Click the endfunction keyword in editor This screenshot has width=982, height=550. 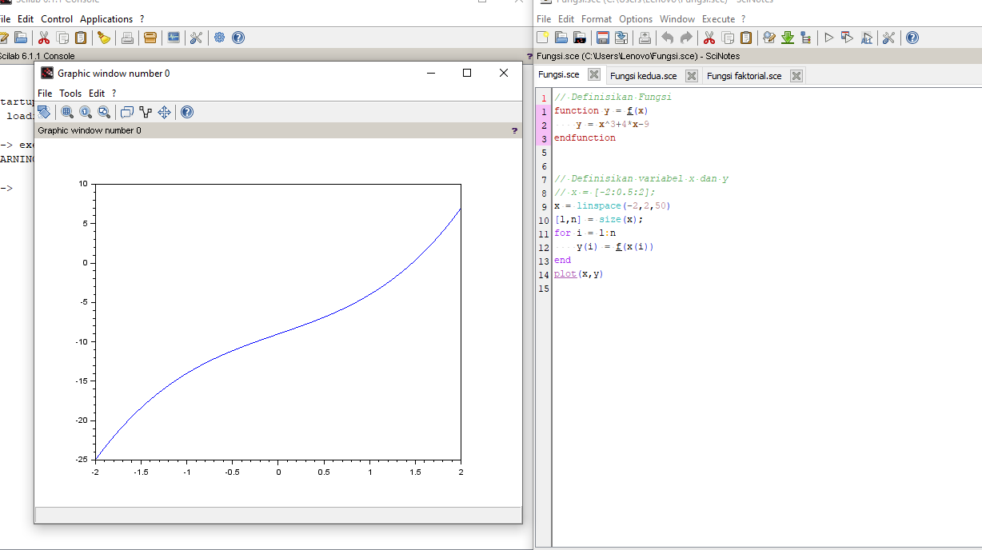[x=585, y=138]
